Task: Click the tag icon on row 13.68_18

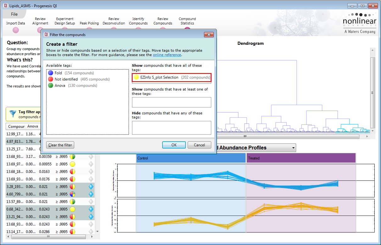Action: (x=72, y=171)
